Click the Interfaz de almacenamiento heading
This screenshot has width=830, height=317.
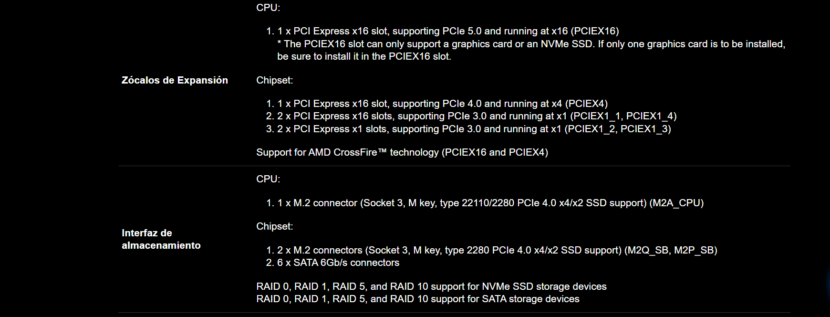tap(161, 239)
